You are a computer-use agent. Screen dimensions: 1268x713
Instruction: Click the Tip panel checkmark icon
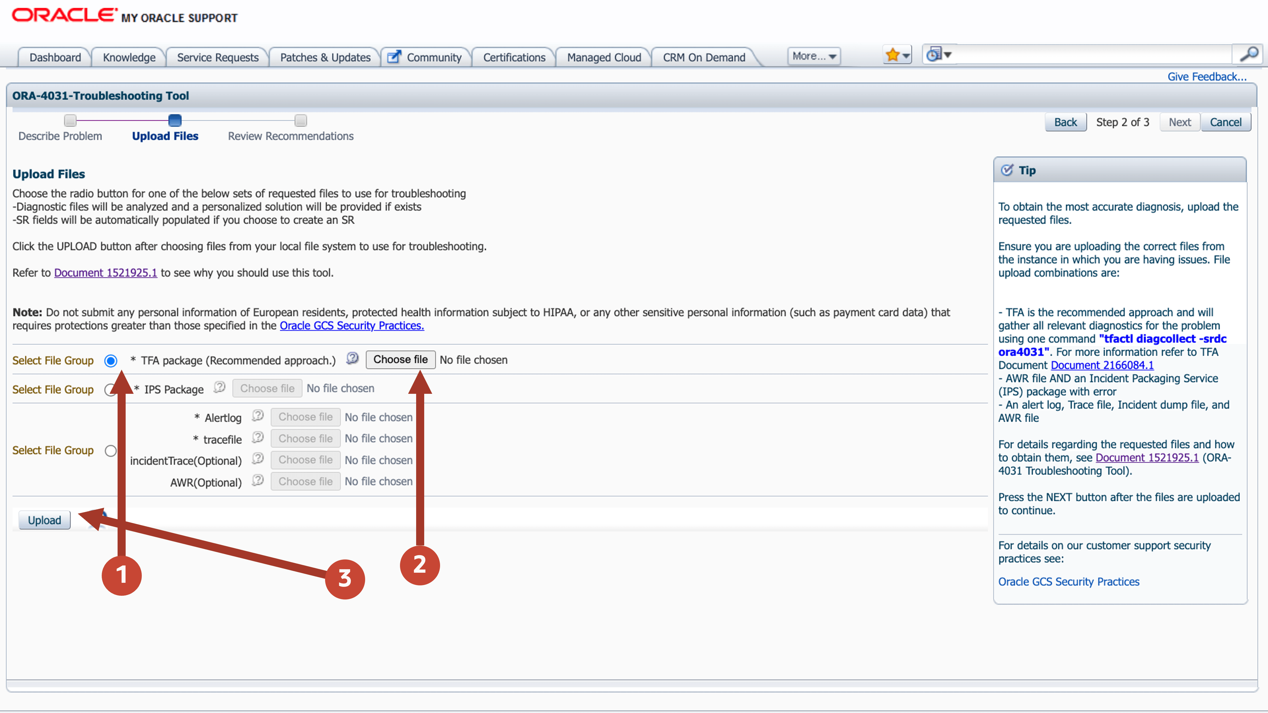point(1007,170)
